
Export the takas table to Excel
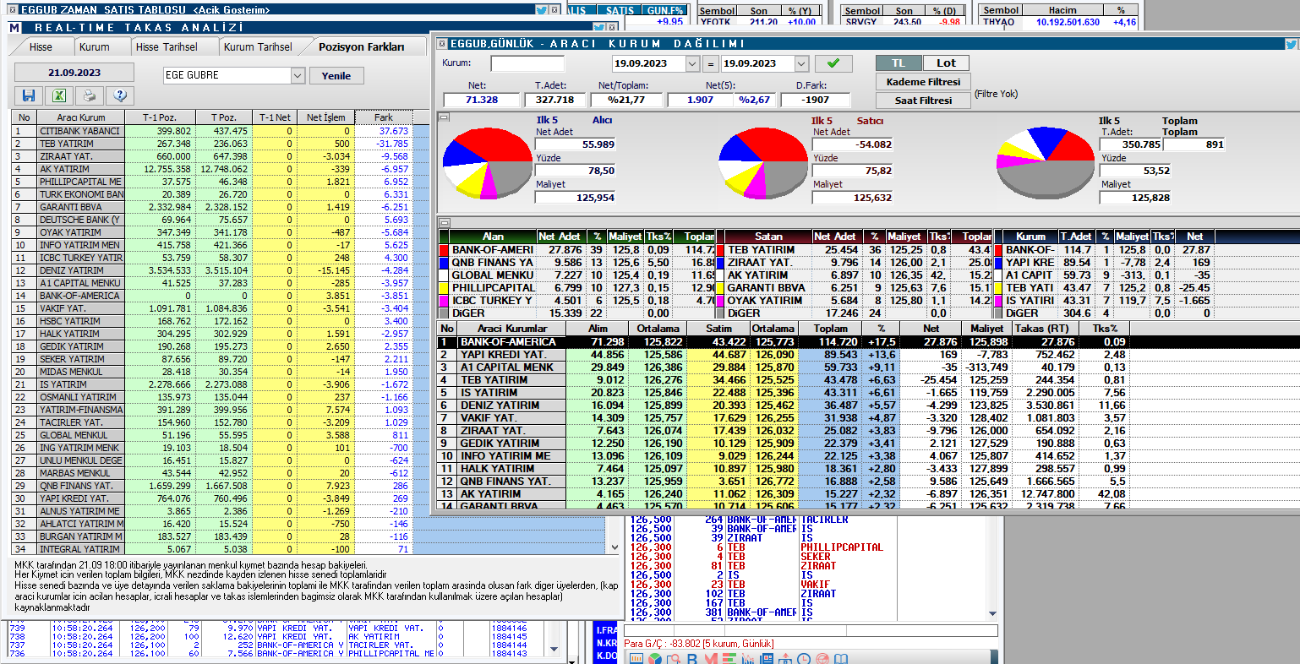tap(59, 95)
